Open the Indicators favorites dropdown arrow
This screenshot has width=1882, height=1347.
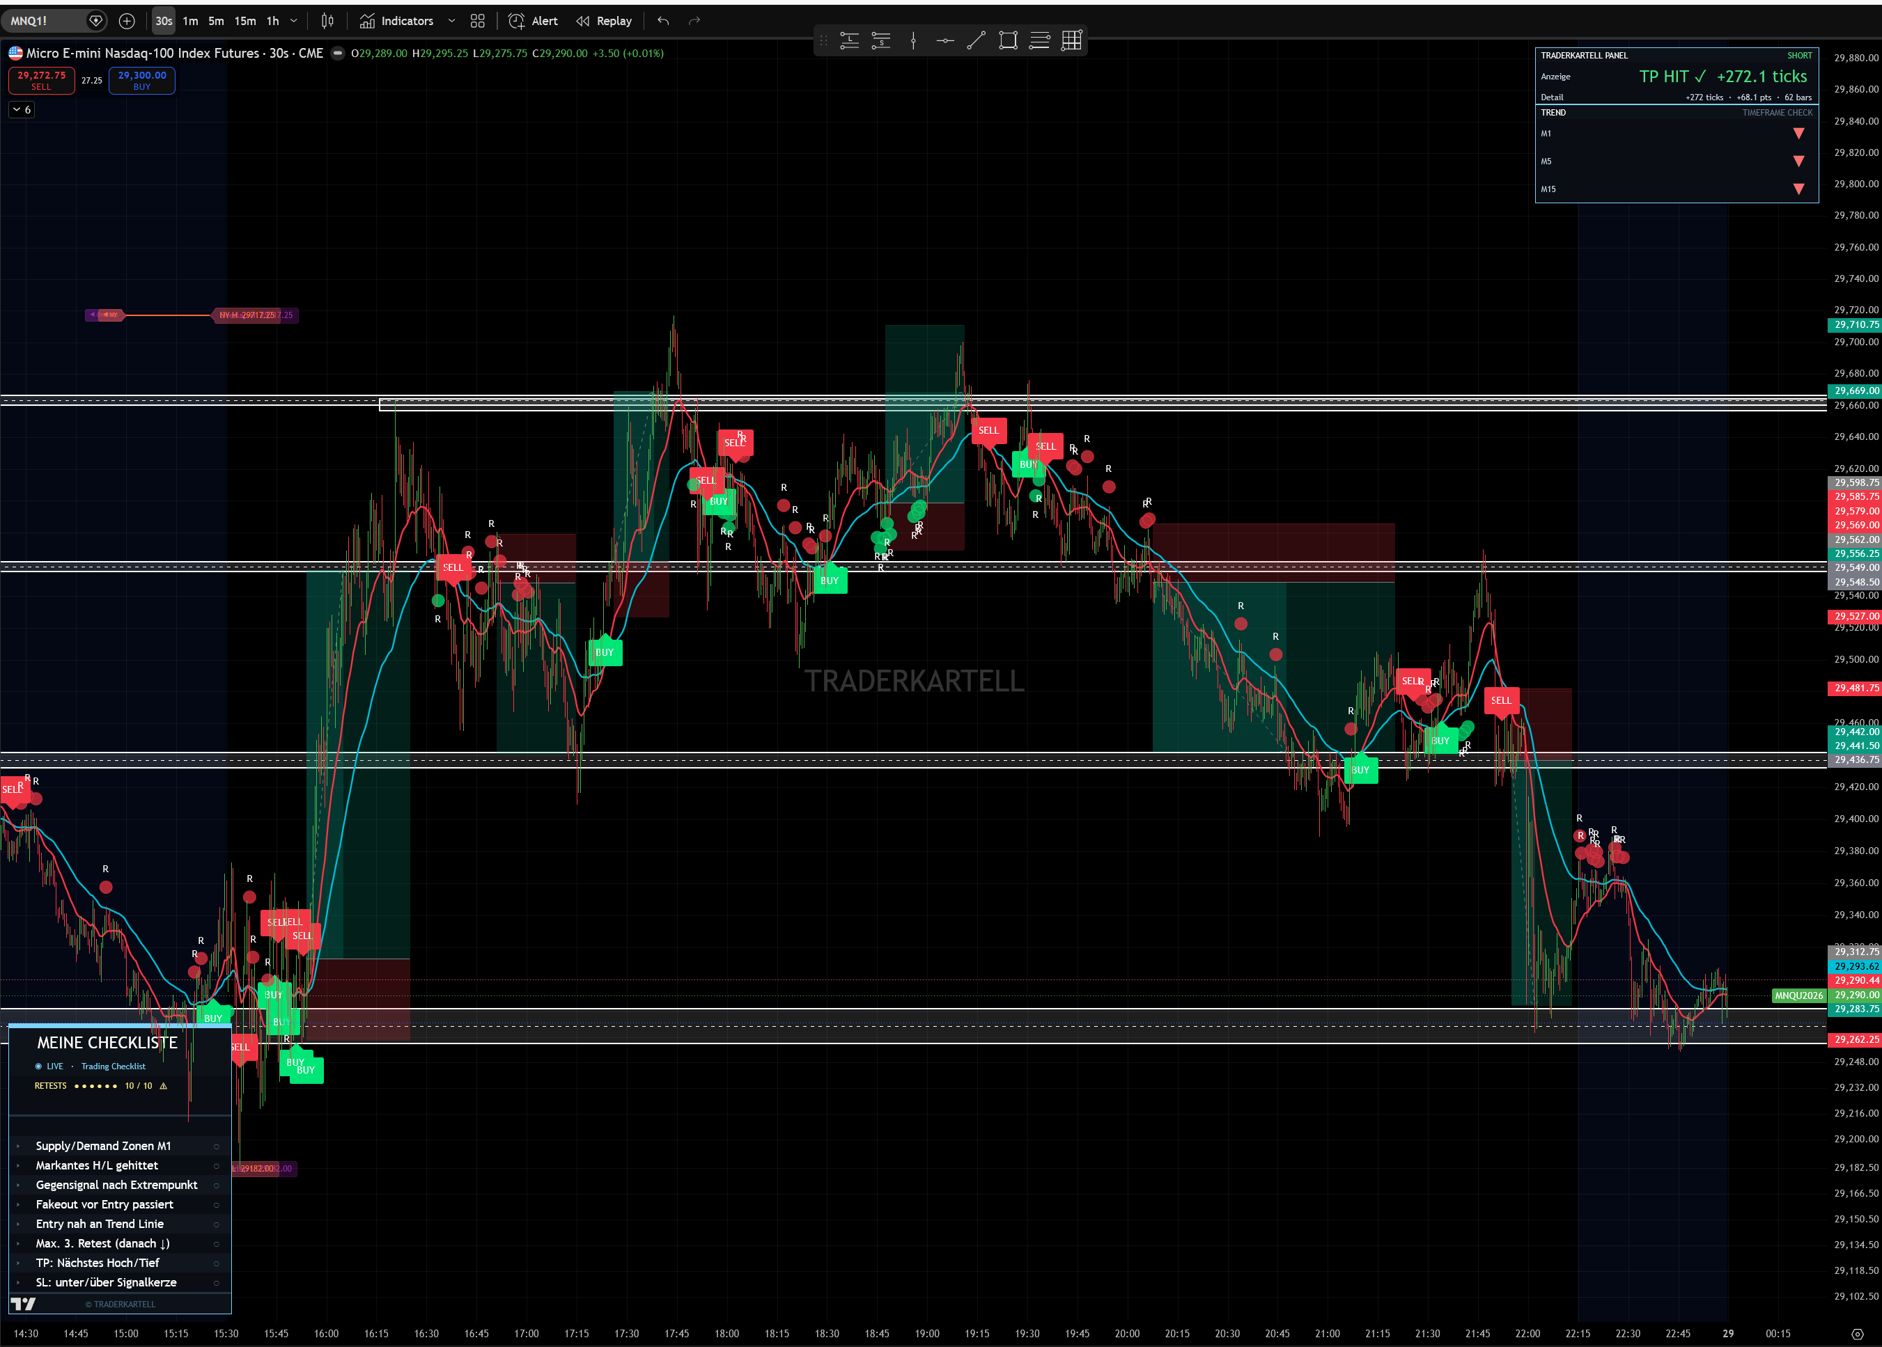pos(451,21)
